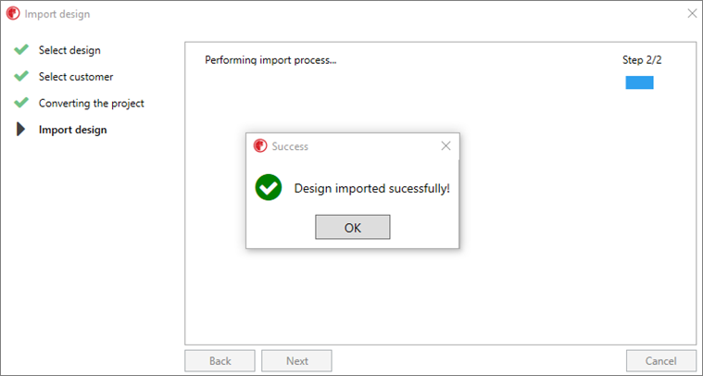This screenshot has height=376, width=703.
Task: Select the bold Import design step
Action: 72,130
